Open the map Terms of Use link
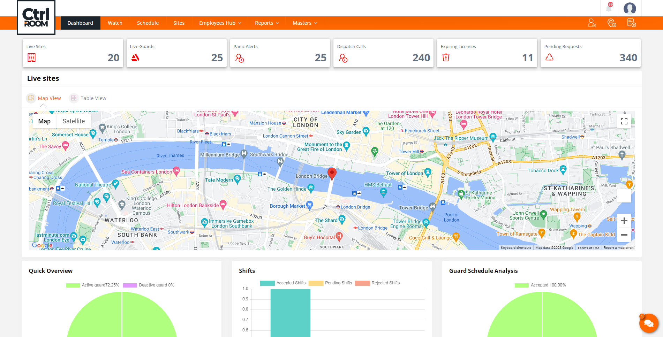 [x=588, y=248]
